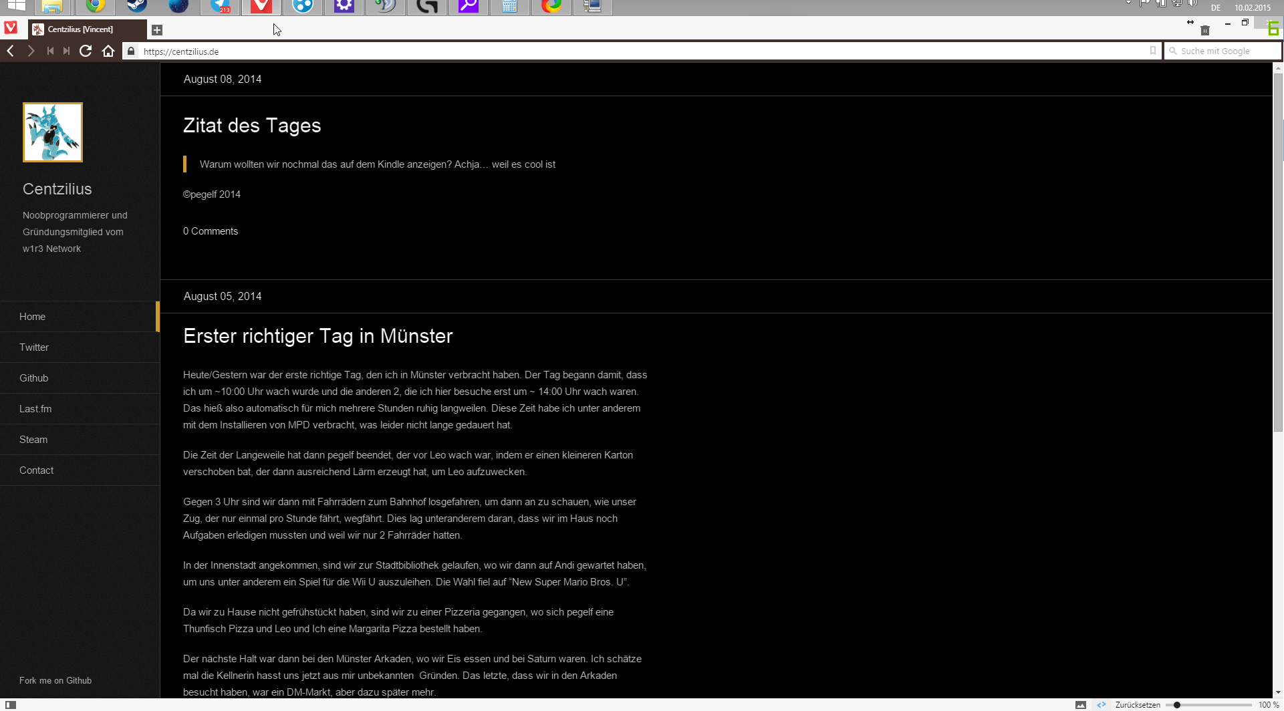The width and height of the screenshot is (1284, 711).
Task: Select the Github sidebar menu item
Action: click(34, 378)
